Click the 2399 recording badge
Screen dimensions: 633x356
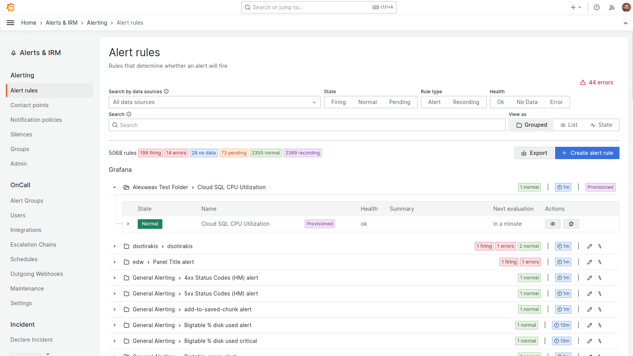point(303,153)
